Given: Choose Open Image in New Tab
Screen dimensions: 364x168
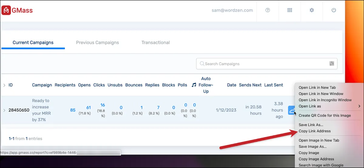Looking at the screenshot, I should click(319, 140).
